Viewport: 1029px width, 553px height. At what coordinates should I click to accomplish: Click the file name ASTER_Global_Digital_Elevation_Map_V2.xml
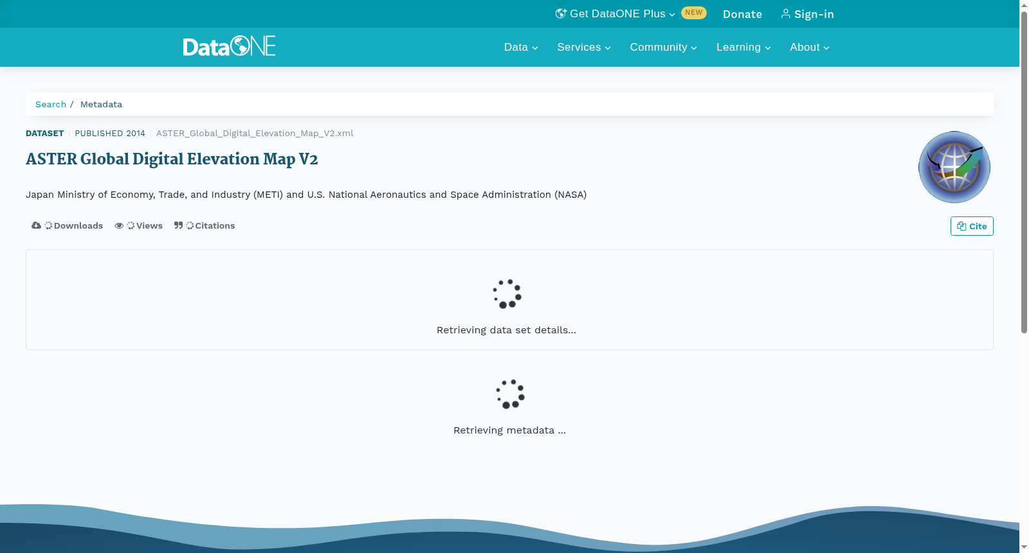[255, 133]
